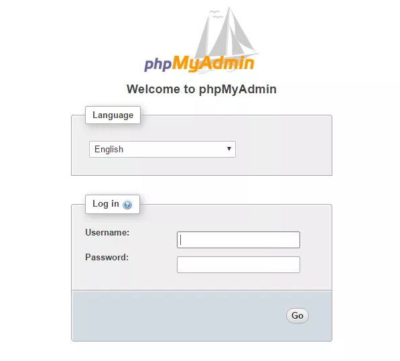This screenshot has height=361, width=400.
Task: Open the Language dropdown showing English
Action: click(163, 149)
